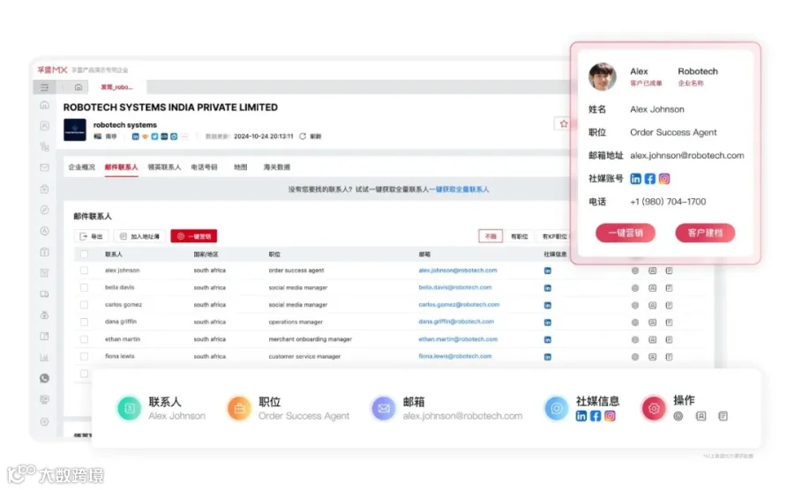794x490 pixels.
Task: Select the 发现_robo... page tab
Action: coord(117,87)
